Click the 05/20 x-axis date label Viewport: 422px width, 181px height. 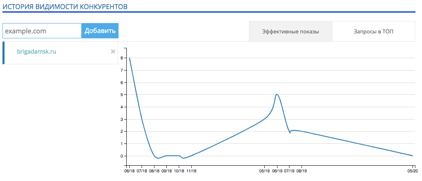pos(413,170)
